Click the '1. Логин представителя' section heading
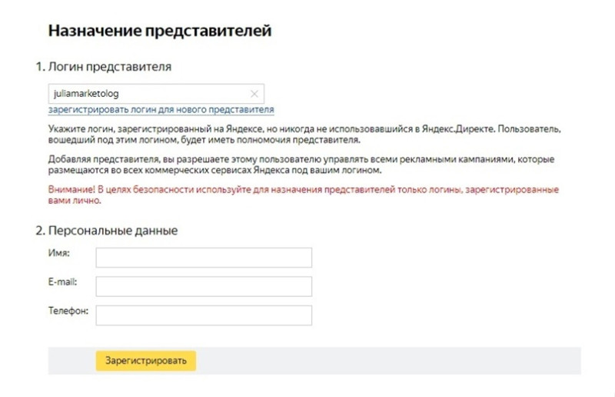This screenshot has width=615, height=397. coord(104,67)
